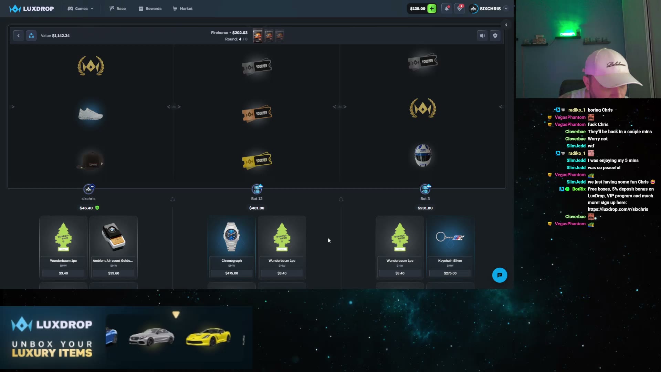Click the sixchris player avatar
661x372 pixels.
pos(88,189)
